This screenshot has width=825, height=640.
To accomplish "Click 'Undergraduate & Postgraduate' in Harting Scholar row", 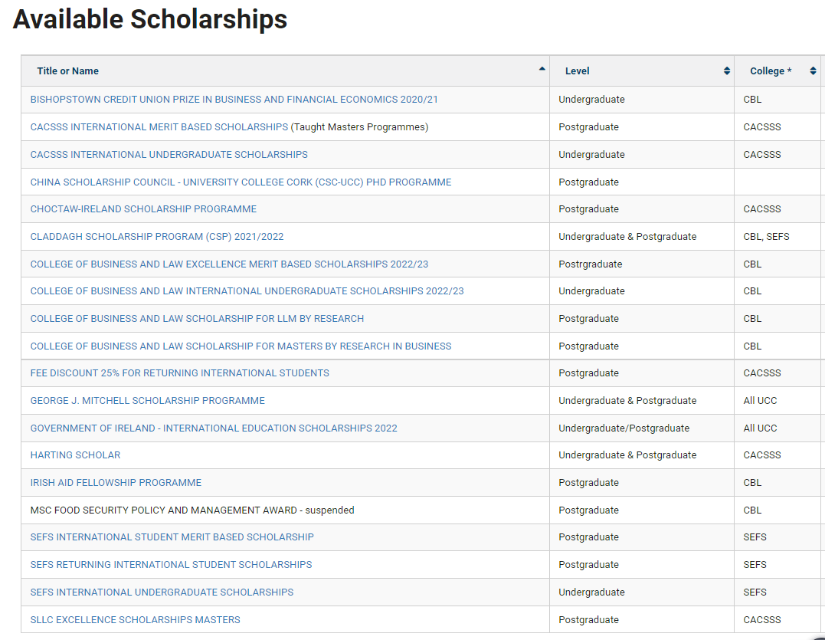I will click(627, 455).
